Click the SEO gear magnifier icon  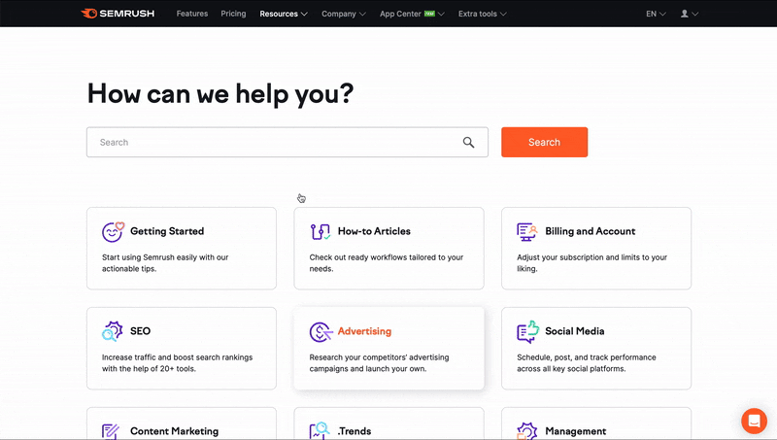(113, 331)
